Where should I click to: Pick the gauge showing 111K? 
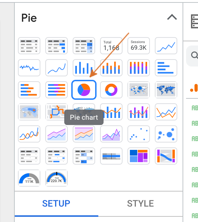[29, 178]
